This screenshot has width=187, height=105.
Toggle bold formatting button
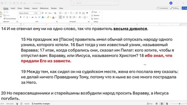coord(21,17)
